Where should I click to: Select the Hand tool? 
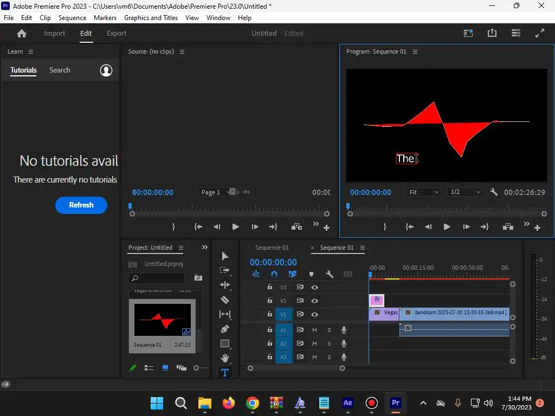pos(225,358)
